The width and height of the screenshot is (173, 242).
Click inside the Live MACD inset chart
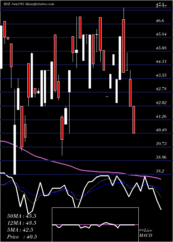(x=95, y=225)
